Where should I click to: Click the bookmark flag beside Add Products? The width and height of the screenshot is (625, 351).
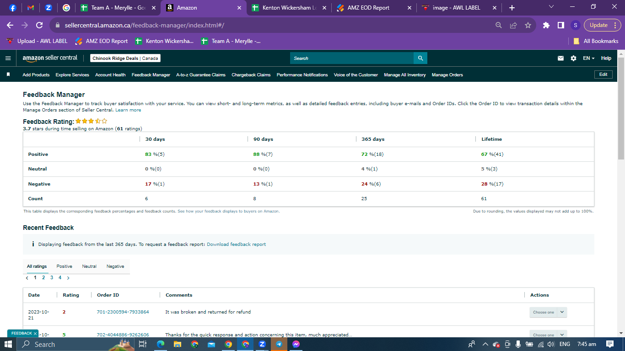pos(8,74)
